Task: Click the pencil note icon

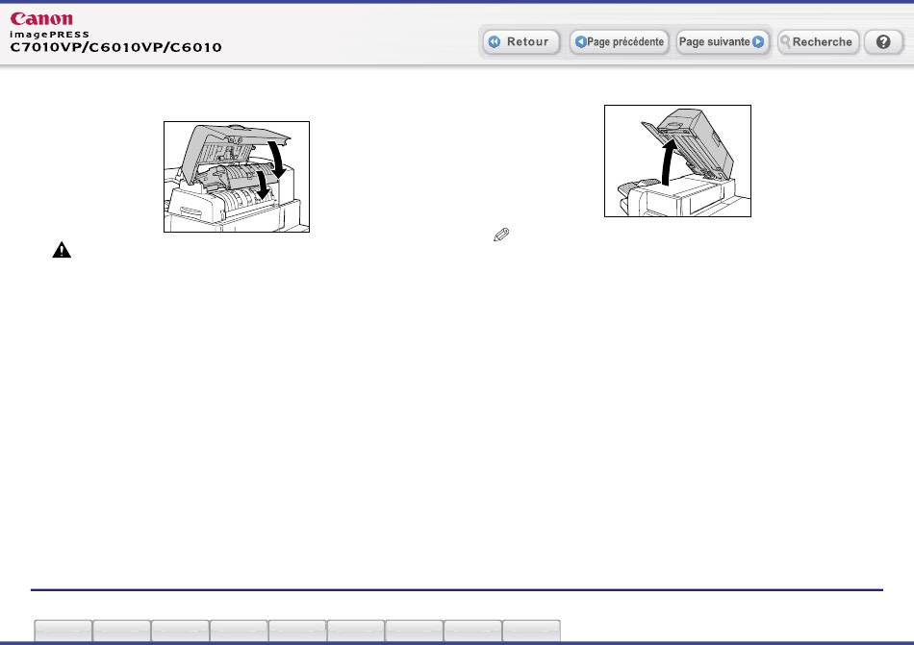Action: [499, 235]
